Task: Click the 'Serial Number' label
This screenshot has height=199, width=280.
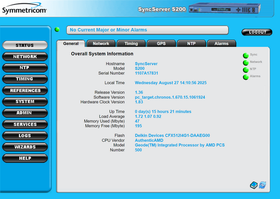Action: click(112, 73)
